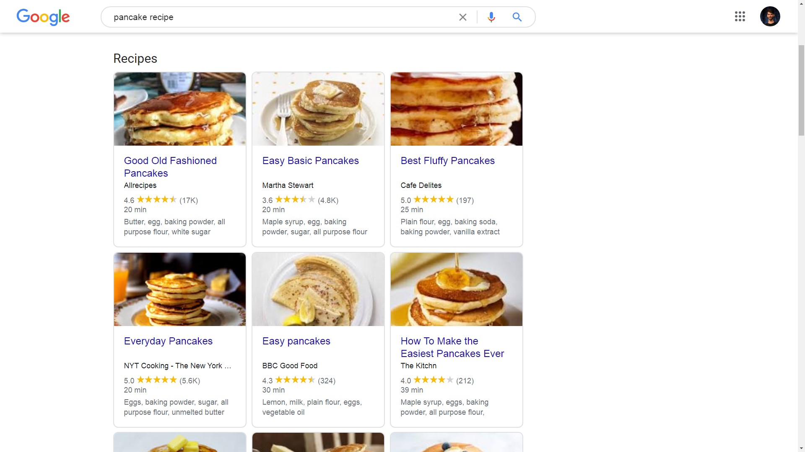Image resolution: width=805 pixels, height=452 pixels.
Task: Open Everyday Pancakes from NYT Cooking
Action: (x=168, y=341)
